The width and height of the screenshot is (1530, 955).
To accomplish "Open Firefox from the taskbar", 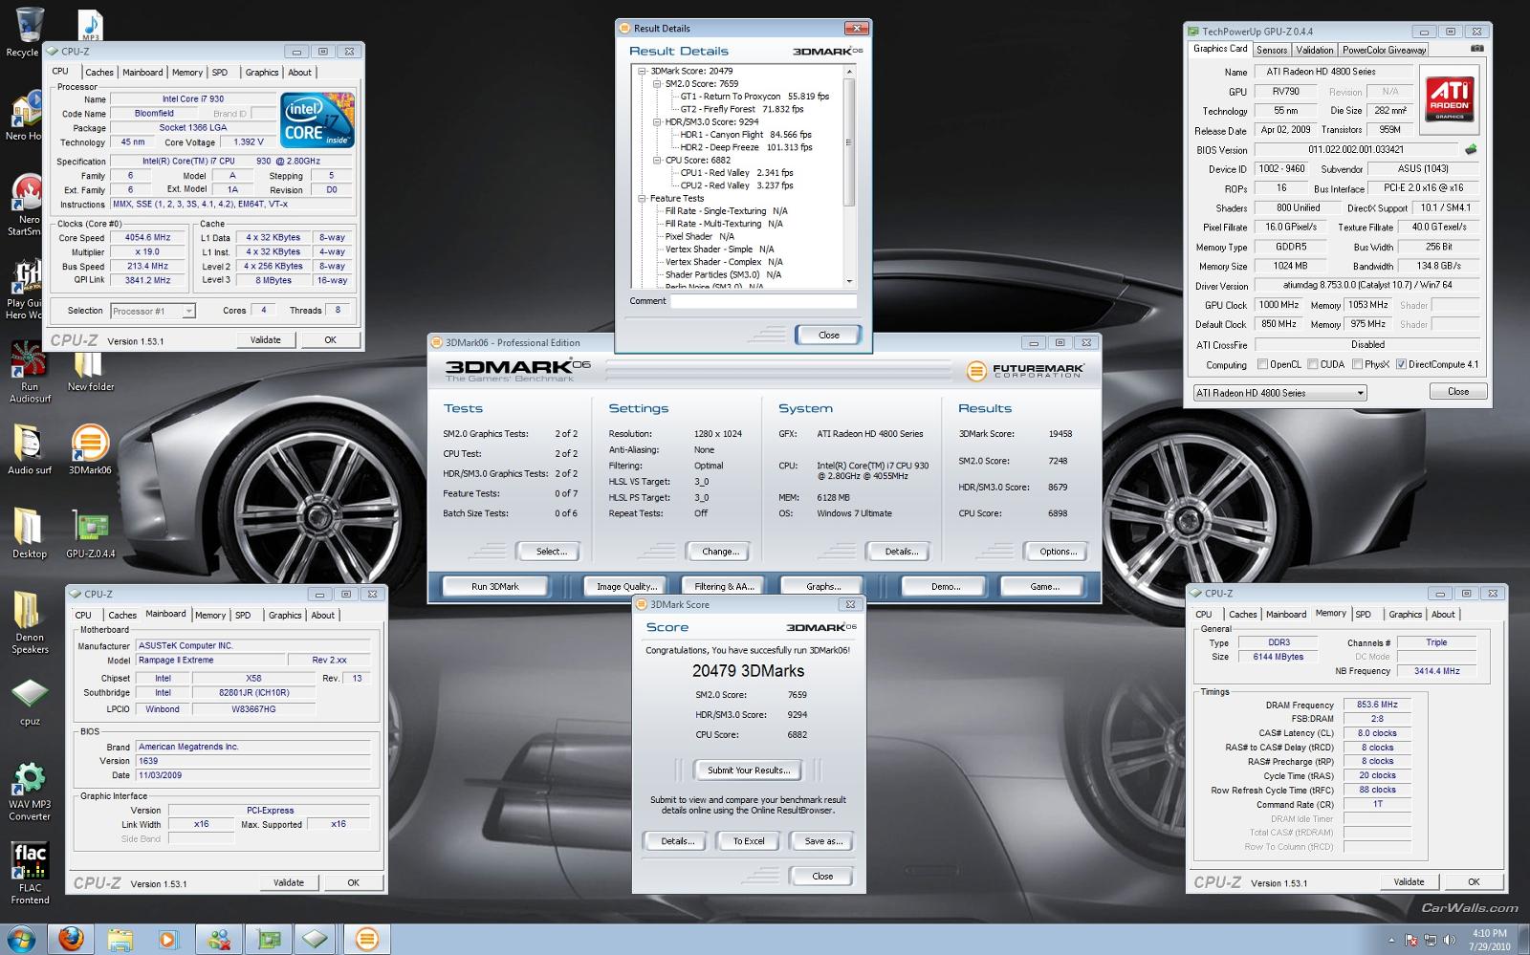I will pyautogui.click(x=71, y=939).
